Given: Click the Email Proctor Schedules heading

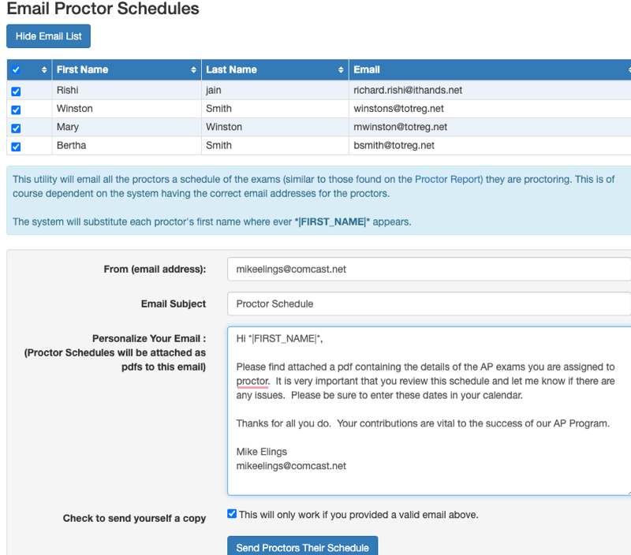Looking at the screenshot, I should tap(103, 9).
